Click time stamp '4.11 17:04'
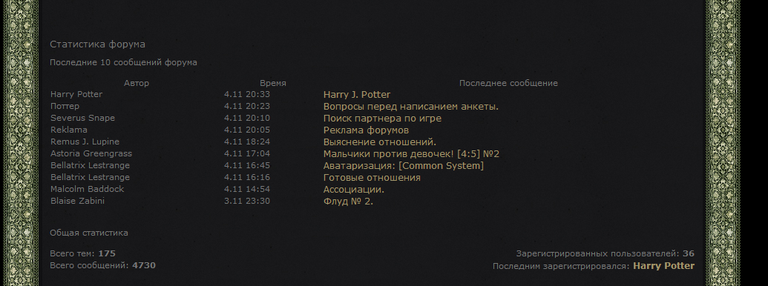The image size is (768, 286). [x=247, y=153]
